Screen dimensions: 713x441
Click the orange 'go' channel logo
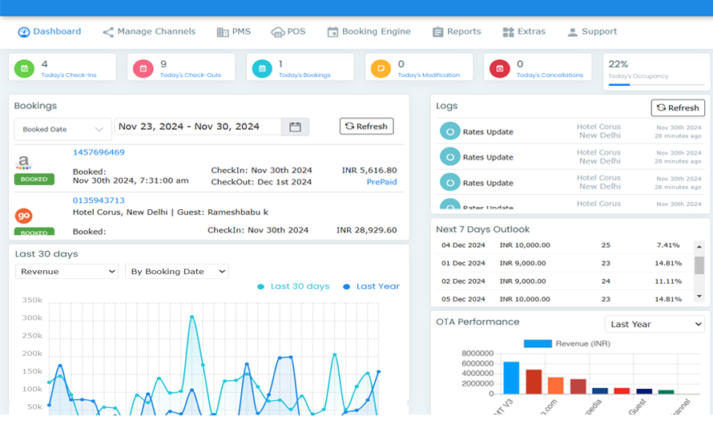24,216
